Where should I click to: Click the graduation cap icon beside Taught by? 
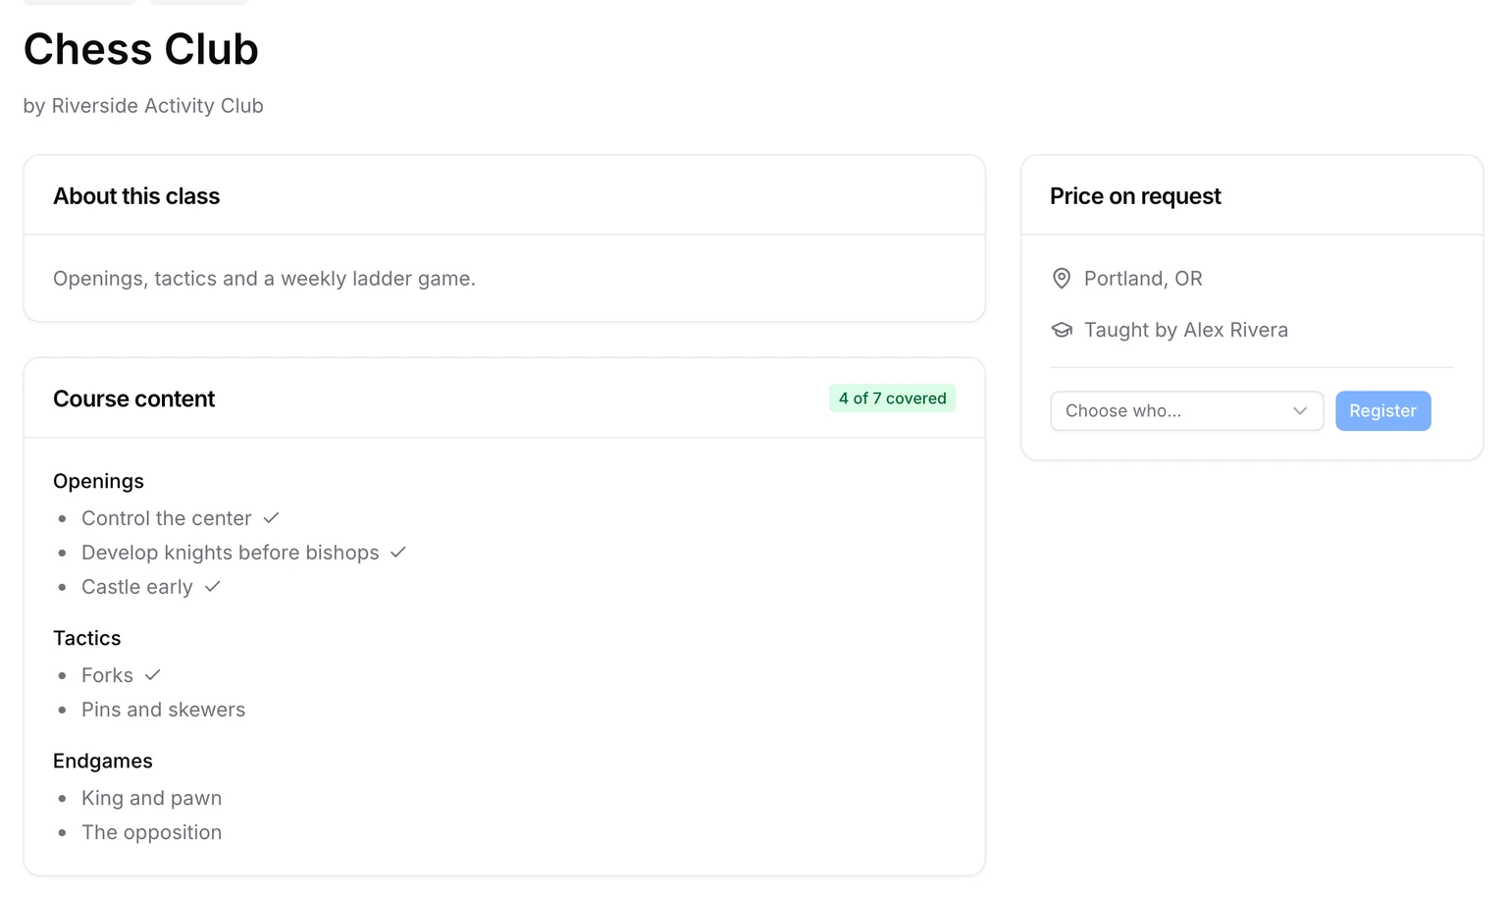1061,330
